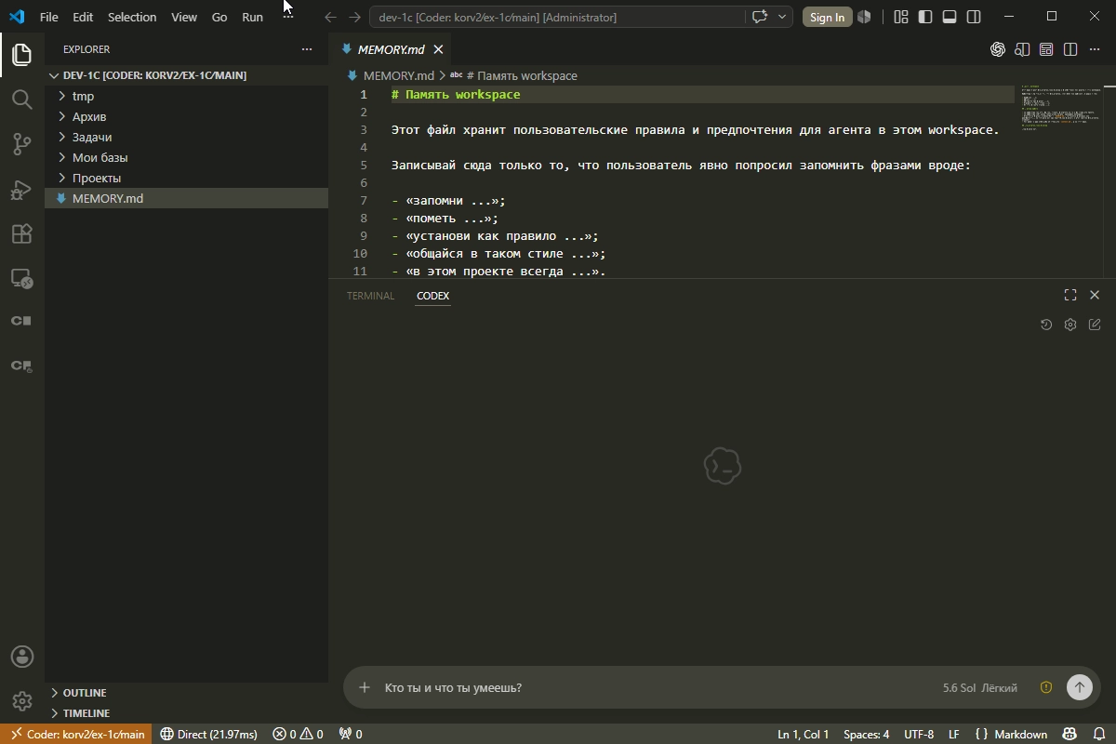Go back with navigation arrow
This screenshot has width=1116, height=744.
330,17
